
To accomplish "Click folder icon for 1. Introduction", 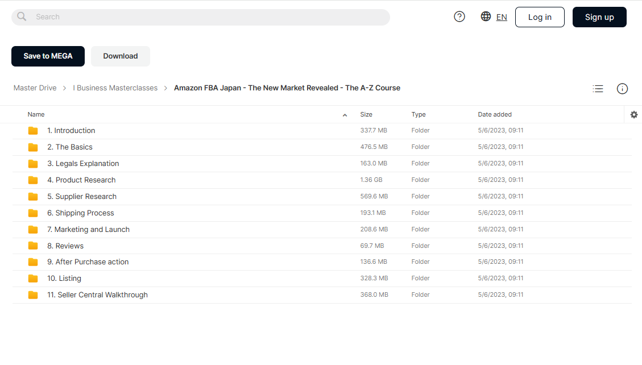I will pos(33,131).
